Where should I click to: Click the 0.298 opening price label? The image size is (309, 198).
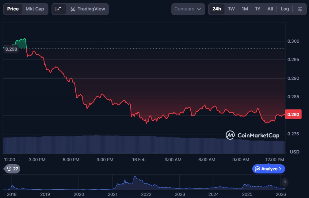click(11, 49)
